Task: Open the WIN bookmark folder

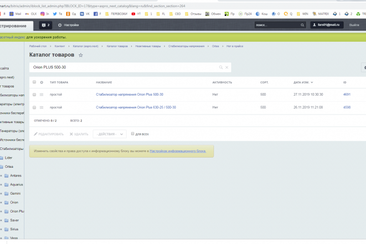Action: 302,14
